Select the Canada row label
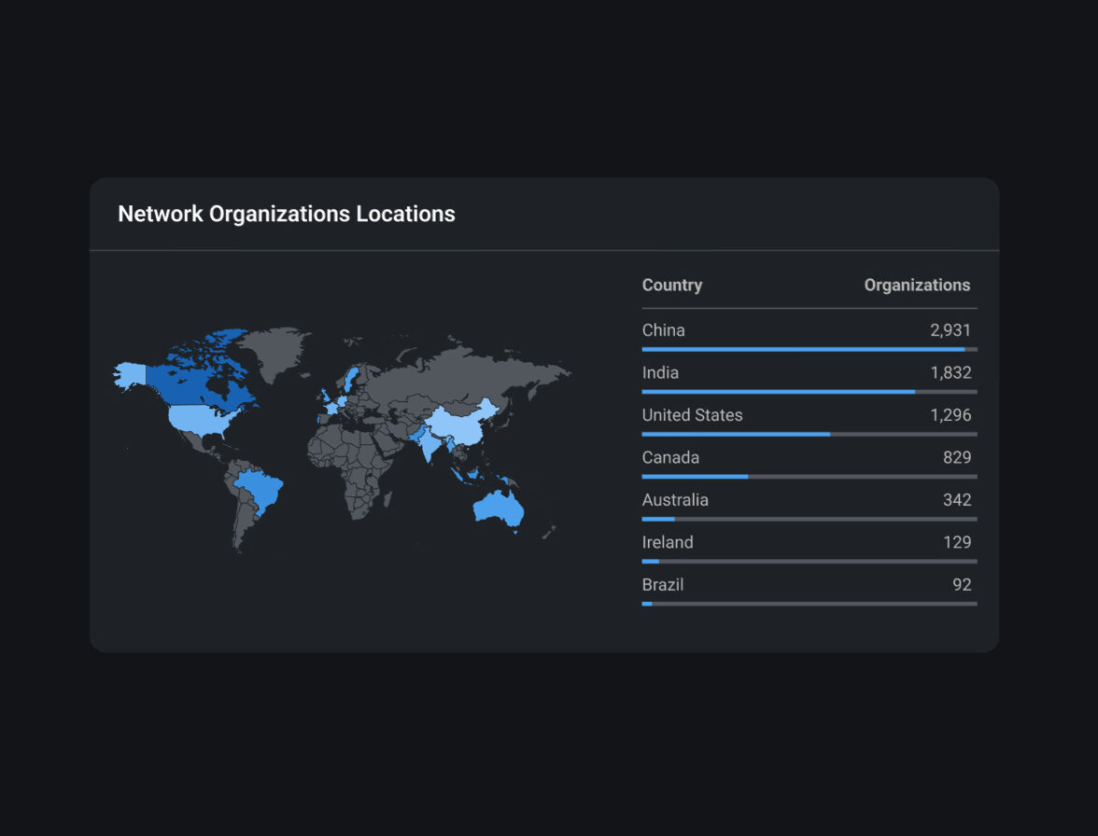 point(670,458)
